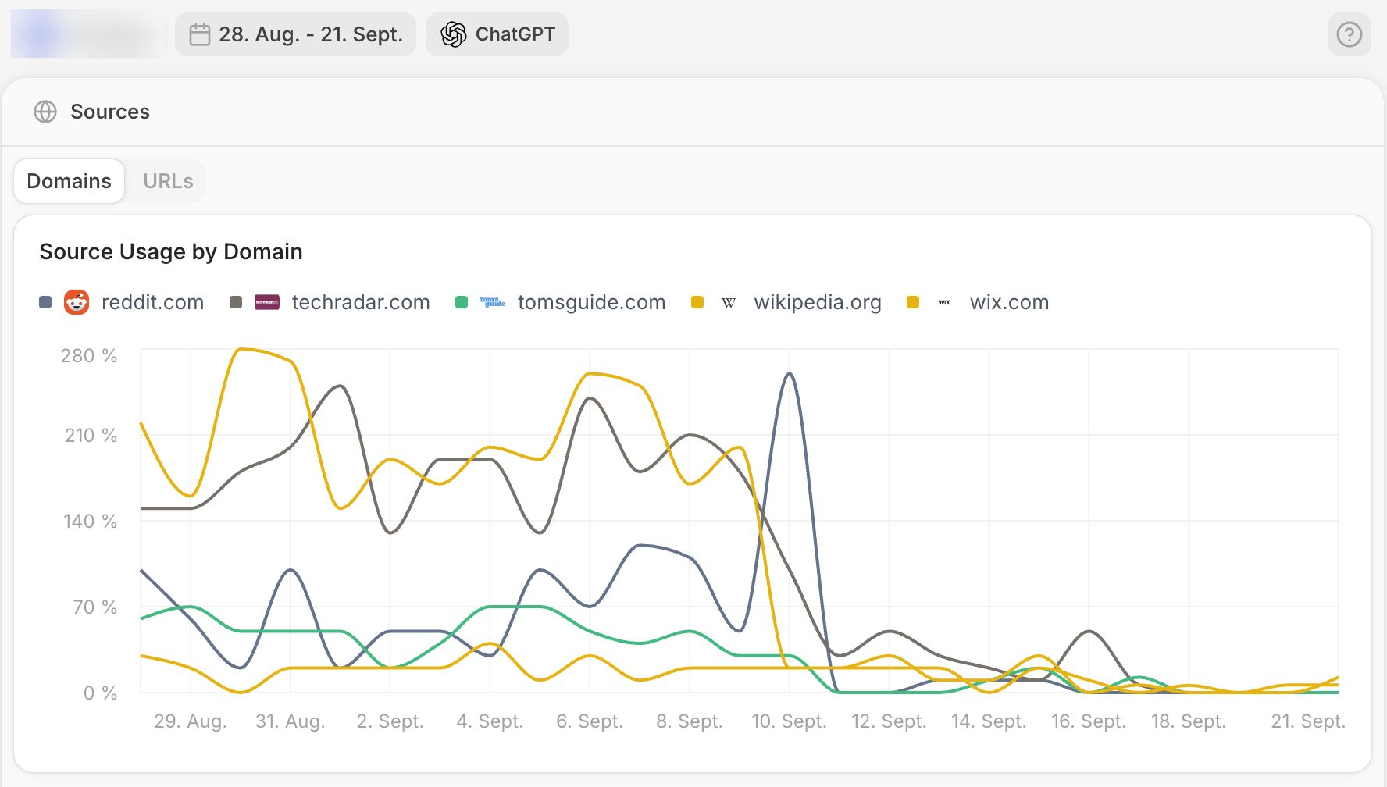The height and width of the screenshot is (787, 1387).
Task: Click the wikipedia.org W icon
Action: coord(729,303)
